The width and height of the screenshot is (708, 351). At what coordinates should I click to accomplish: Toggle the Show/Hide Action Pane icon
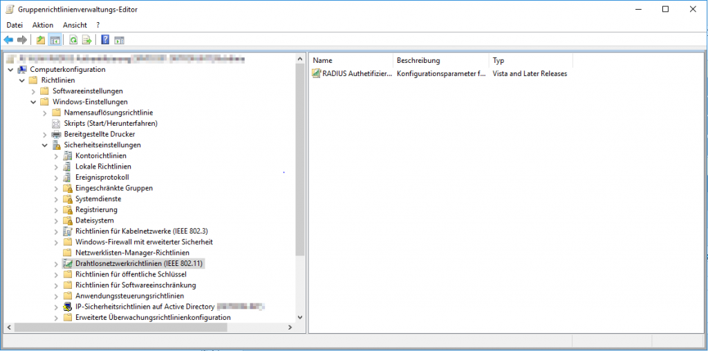point(119,40)
